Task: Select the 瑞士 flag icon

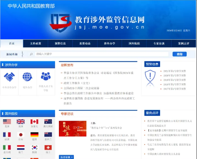Action: click(48, 148)
